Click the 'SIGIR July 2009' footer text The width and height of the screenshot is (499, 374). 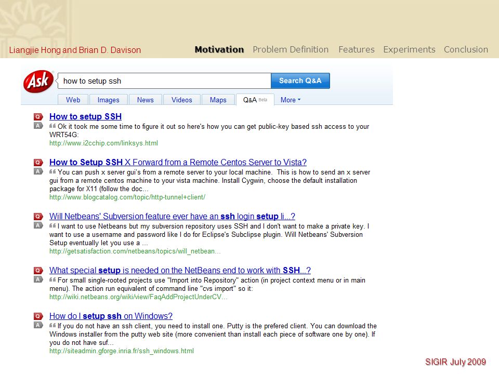point(455,362)
